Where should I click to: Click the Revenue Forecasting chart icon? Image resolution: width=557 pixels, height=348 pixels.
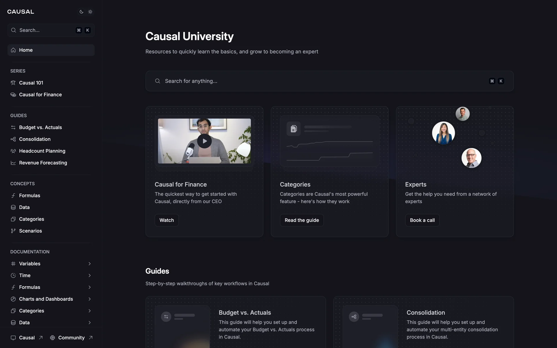(x=13, y=163)
